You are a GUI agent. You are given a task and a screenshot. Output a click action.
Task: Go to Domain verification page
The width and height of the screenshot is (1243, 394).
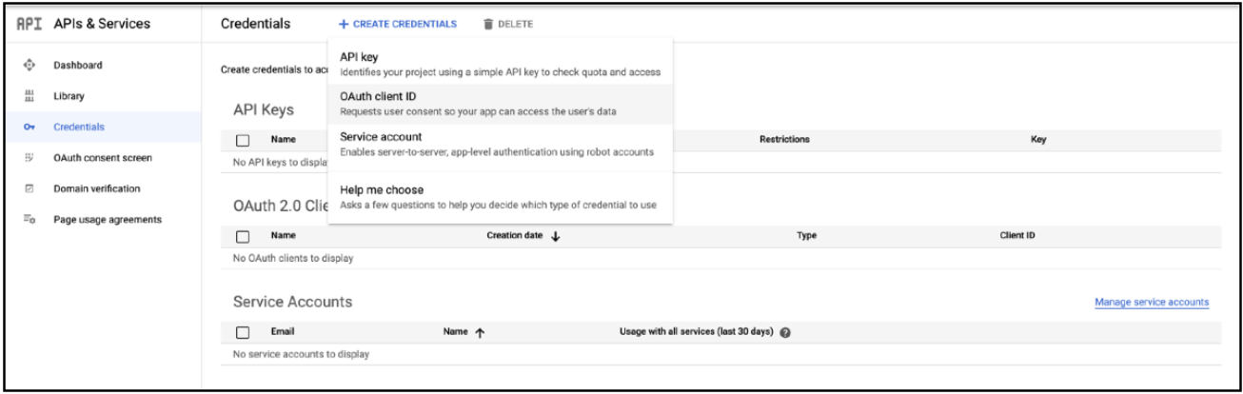point(97,188)
